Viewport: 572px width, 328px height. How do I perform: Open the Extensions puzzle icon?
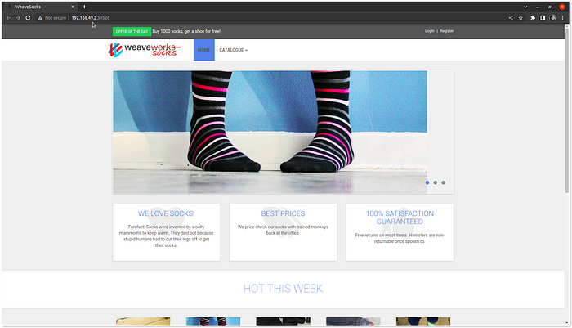tap(532, 17)
